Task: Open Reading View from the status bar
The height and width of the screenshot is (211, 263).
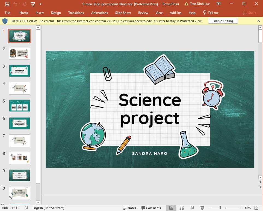Action: 192,208
